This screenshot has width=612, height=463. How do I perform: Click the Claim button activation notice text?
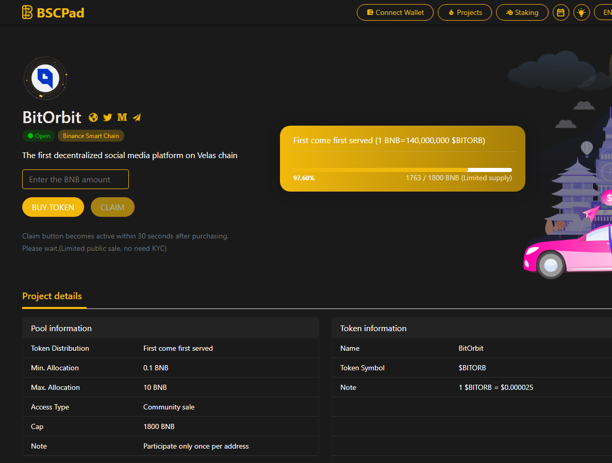tap(125, 242)
